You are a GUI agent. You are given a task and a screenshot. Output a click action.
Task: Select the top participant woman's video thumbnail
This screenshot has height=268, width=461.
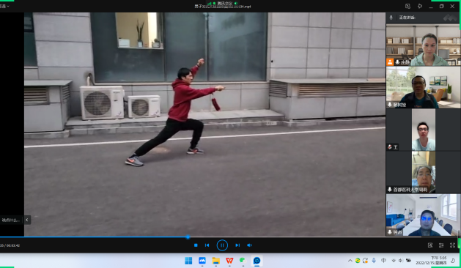click(x=423, y=45)
